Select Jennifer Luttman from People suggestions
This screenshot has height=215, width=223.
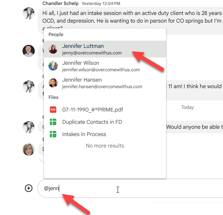pos(105,49)
